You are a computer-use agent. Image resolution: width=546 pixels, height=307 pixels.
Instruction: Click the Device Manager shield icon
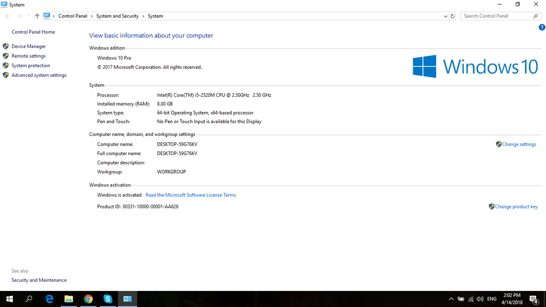click(5, 46)
